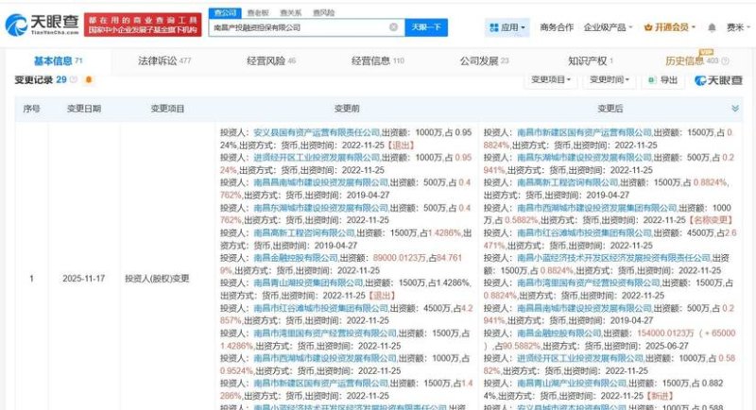Open 南昌高新工程咨询有限公司 link in 变更前 column

[x=304, y=232]
